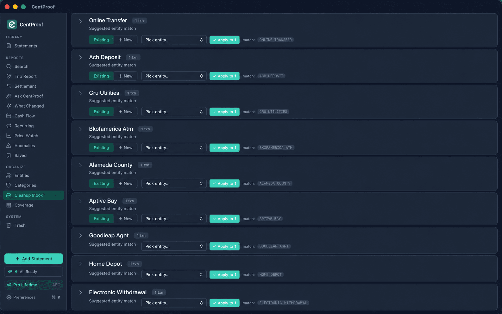Click the Pro Lifetime sparkle icon
Screen dimensions: 502x314
(9, 285)
